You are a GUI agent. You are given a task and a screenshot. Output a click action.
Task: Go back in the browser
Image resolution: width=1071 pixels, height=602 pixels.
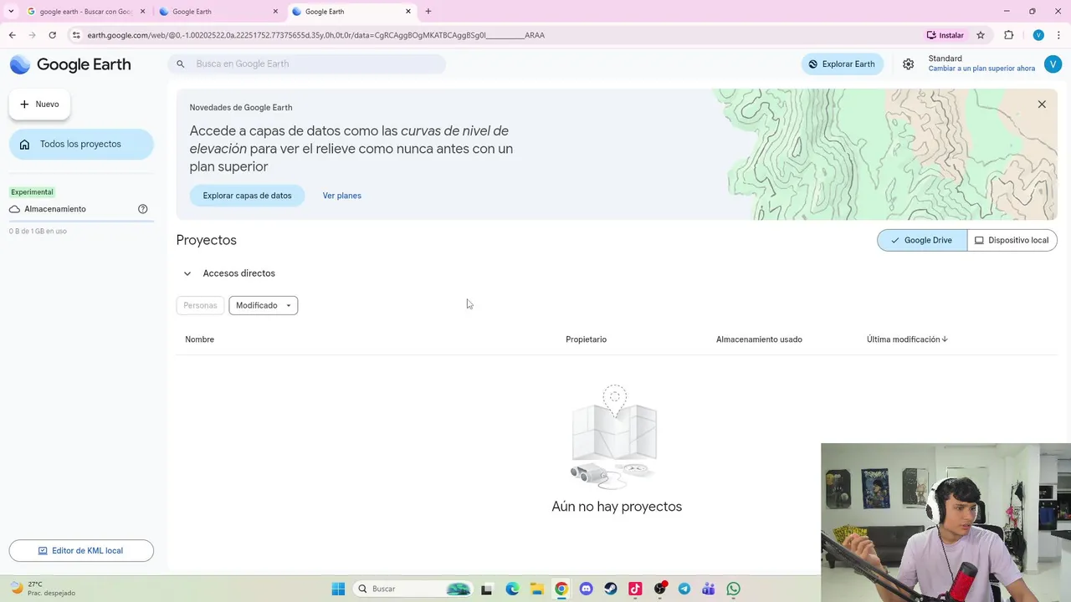click(x=12, y=35)
